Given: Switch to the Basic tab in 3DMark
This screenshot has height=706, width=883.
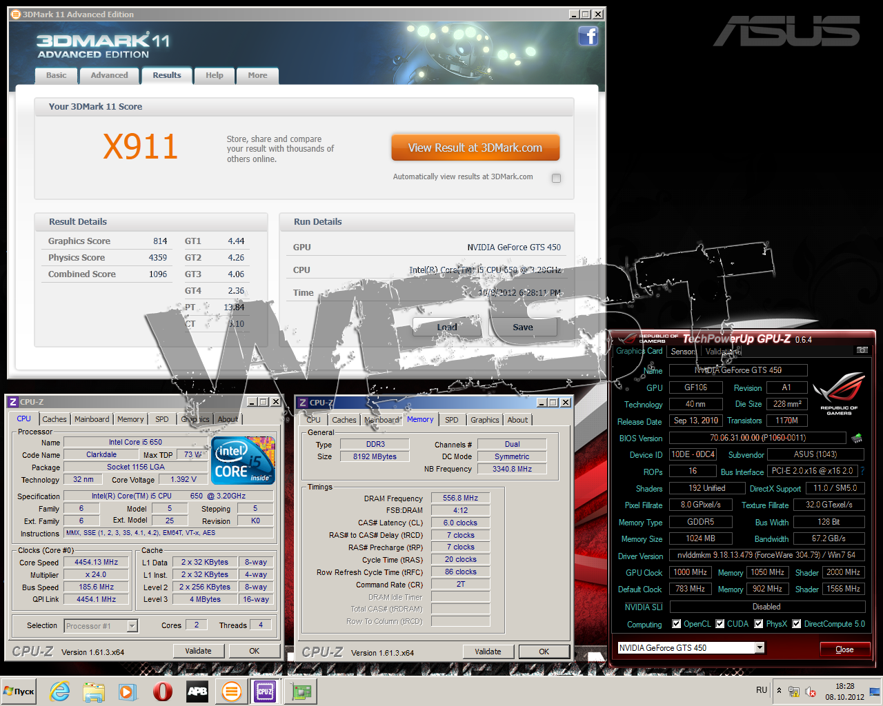Looking at the screenshot, I should click(57, 76).
